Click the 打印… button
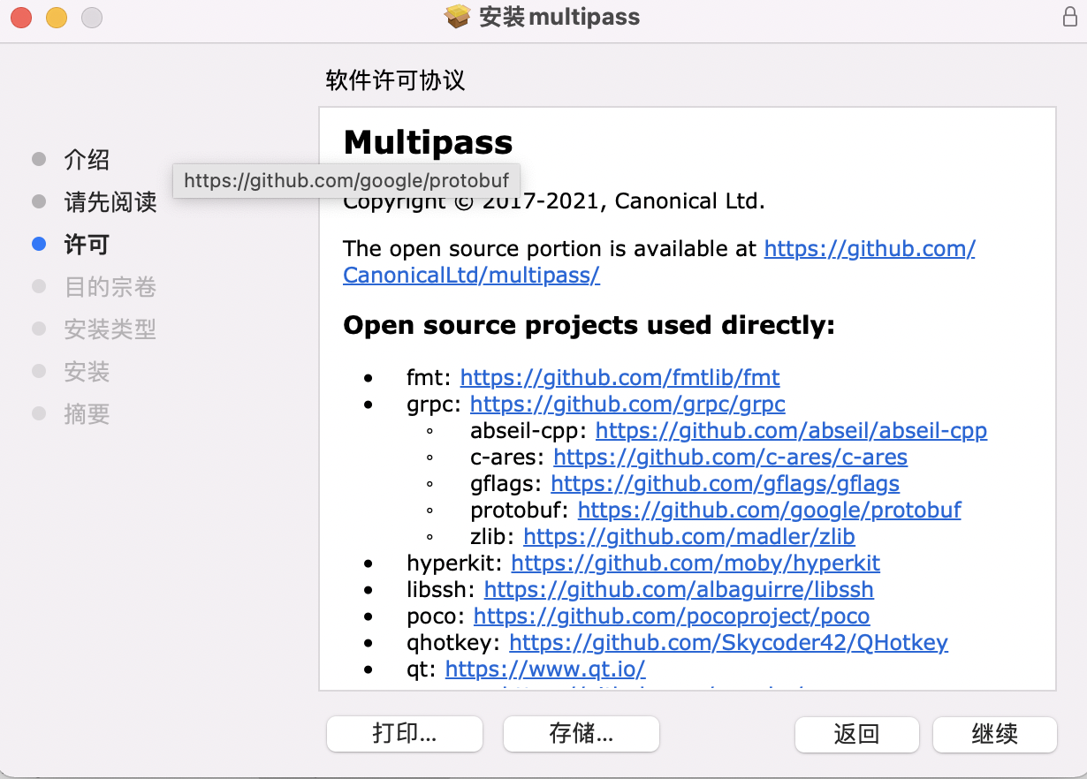Viewport: 1087px width, 779px height. (x=404, y=734)
